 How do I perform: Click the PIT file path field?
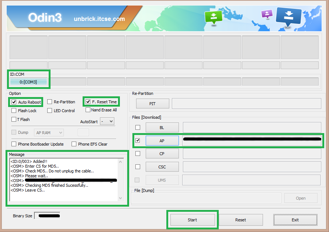point(246,104)
